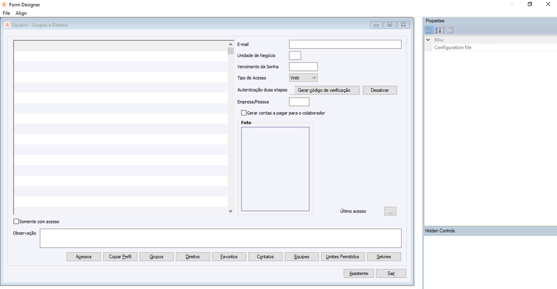Viewport: 557px width, 289px height.
Task: Open the Align menu
Action: [21, 13]
